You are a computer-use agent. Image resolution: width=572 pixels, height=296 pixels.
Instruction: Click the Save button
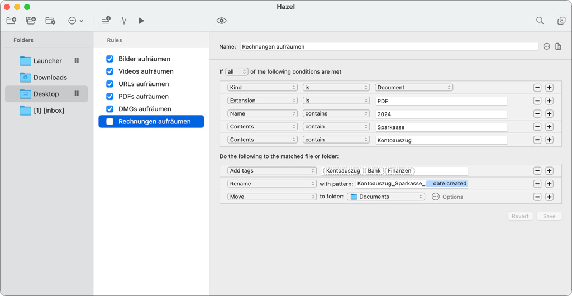[549, 216]
